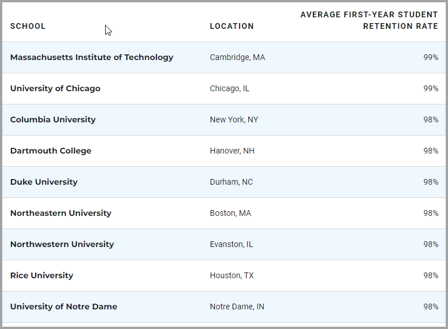This screenshot has width=448, height=329.
Task: Select the Houston, TX location cell
Action: point(232,275)
